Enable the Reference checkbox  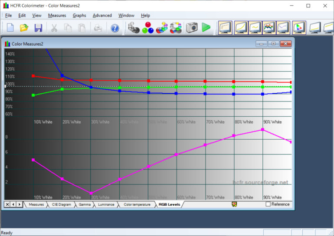[268, 204]
